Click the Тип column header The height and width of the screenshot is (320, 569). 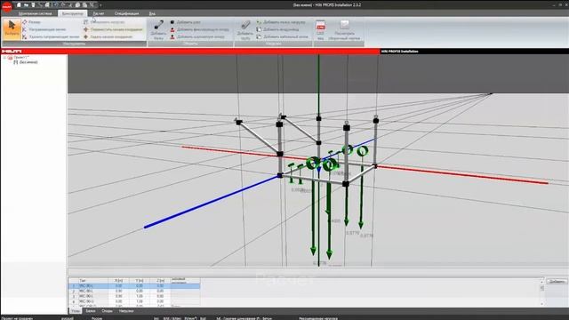(x=93, y=281)
